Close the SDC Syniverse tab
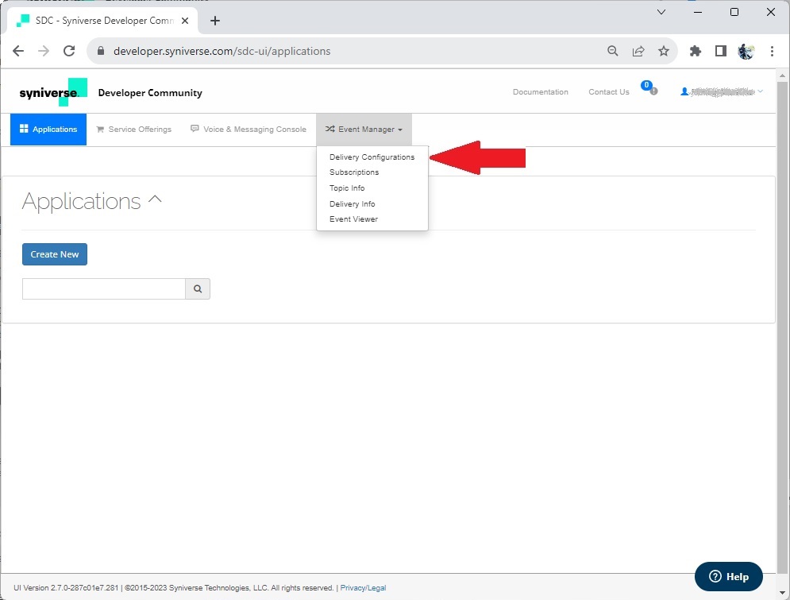 (185, 21)
